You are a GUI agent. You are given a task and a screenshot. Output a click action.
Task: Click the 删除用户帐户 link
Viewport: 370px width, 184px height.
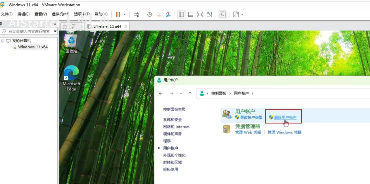tap(285, 117)
